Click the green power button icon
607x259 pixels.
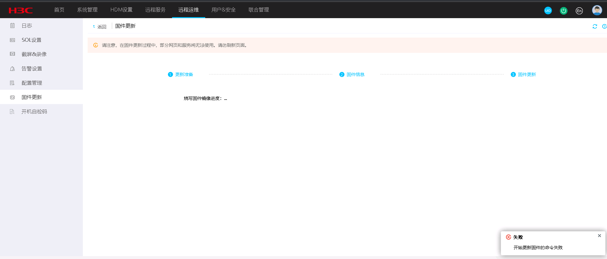click(564, 10)
